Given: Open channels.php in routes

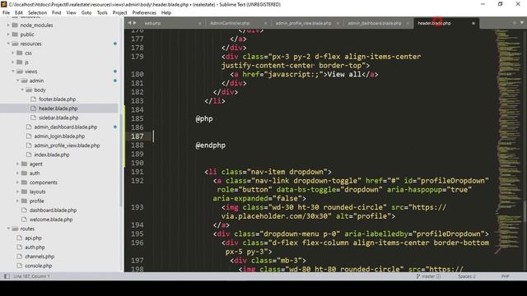Looking at the screenshot, I should pos(40,257).
